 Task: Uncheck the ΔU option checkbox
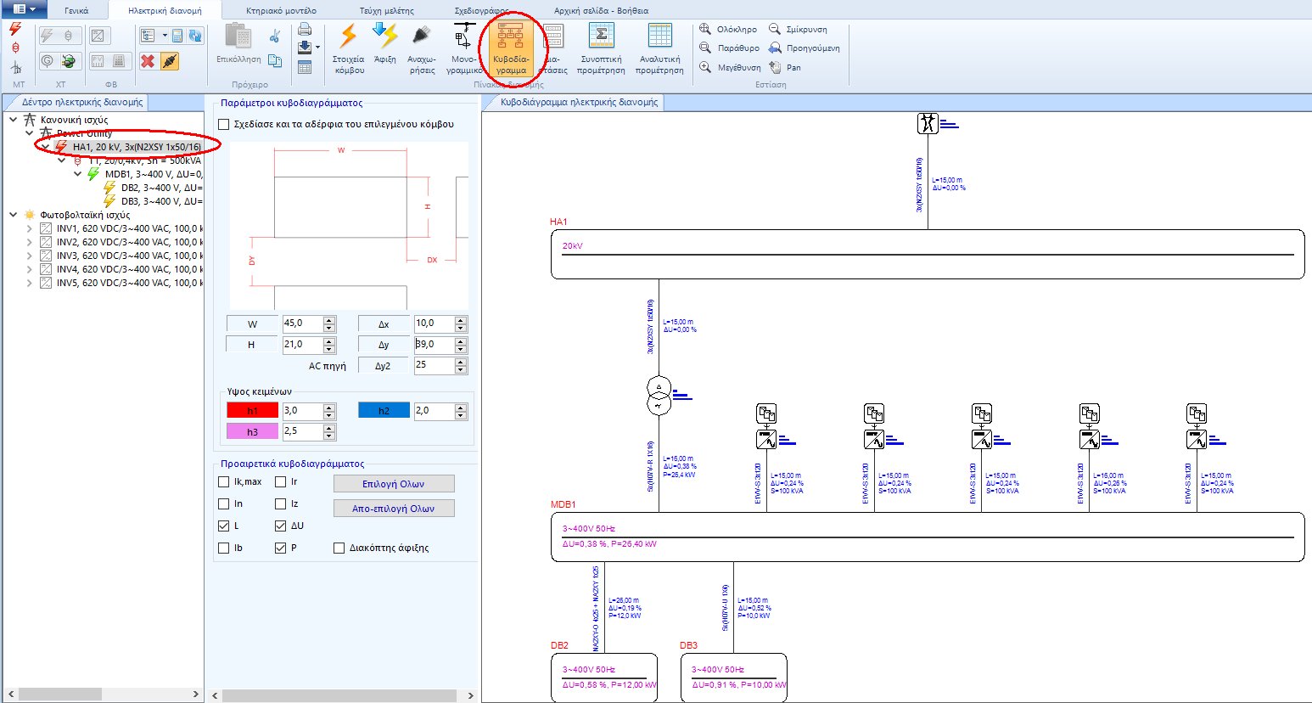280,526
